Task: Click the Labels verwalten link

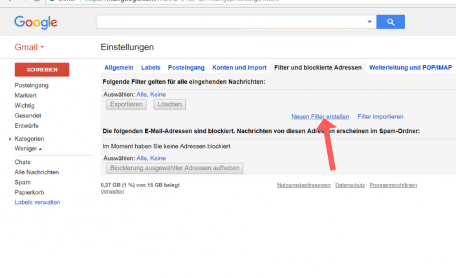Action: (37, 202)
